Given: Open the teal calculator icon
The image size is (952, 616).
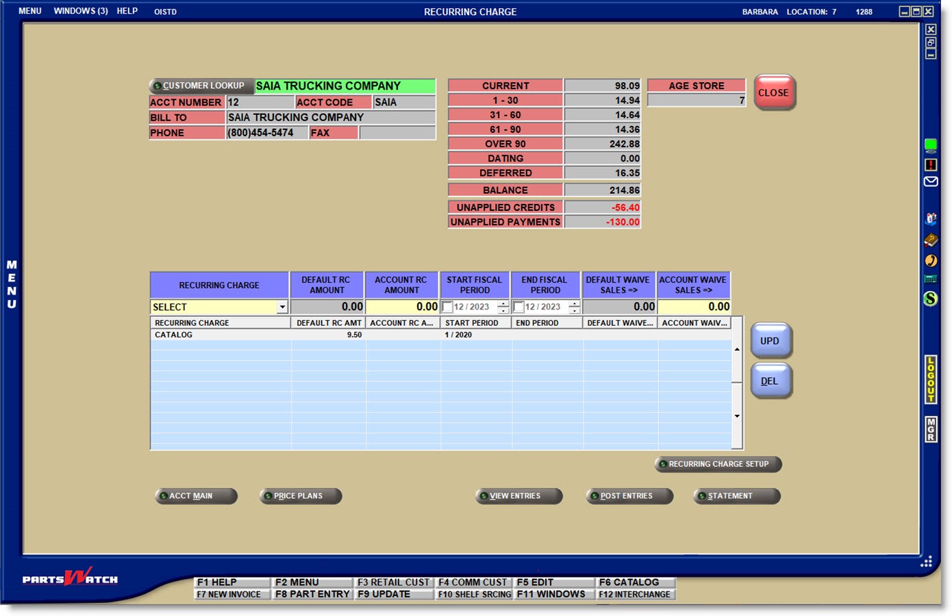Looking at the screenshot, I should point(930,279).
